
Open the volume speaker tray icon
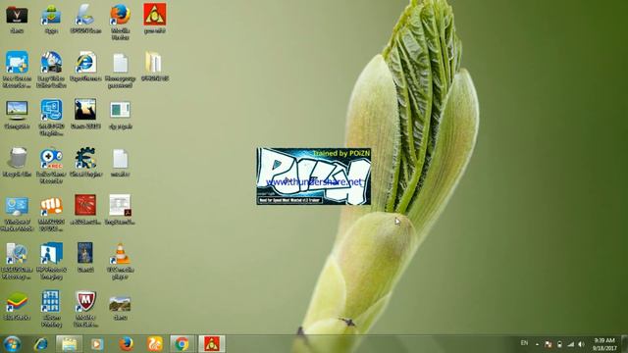[581, 344]
